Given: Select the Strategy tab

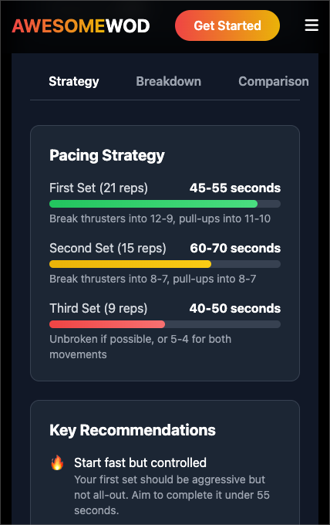Looking at the screenshot, I should tap(74, 81).
